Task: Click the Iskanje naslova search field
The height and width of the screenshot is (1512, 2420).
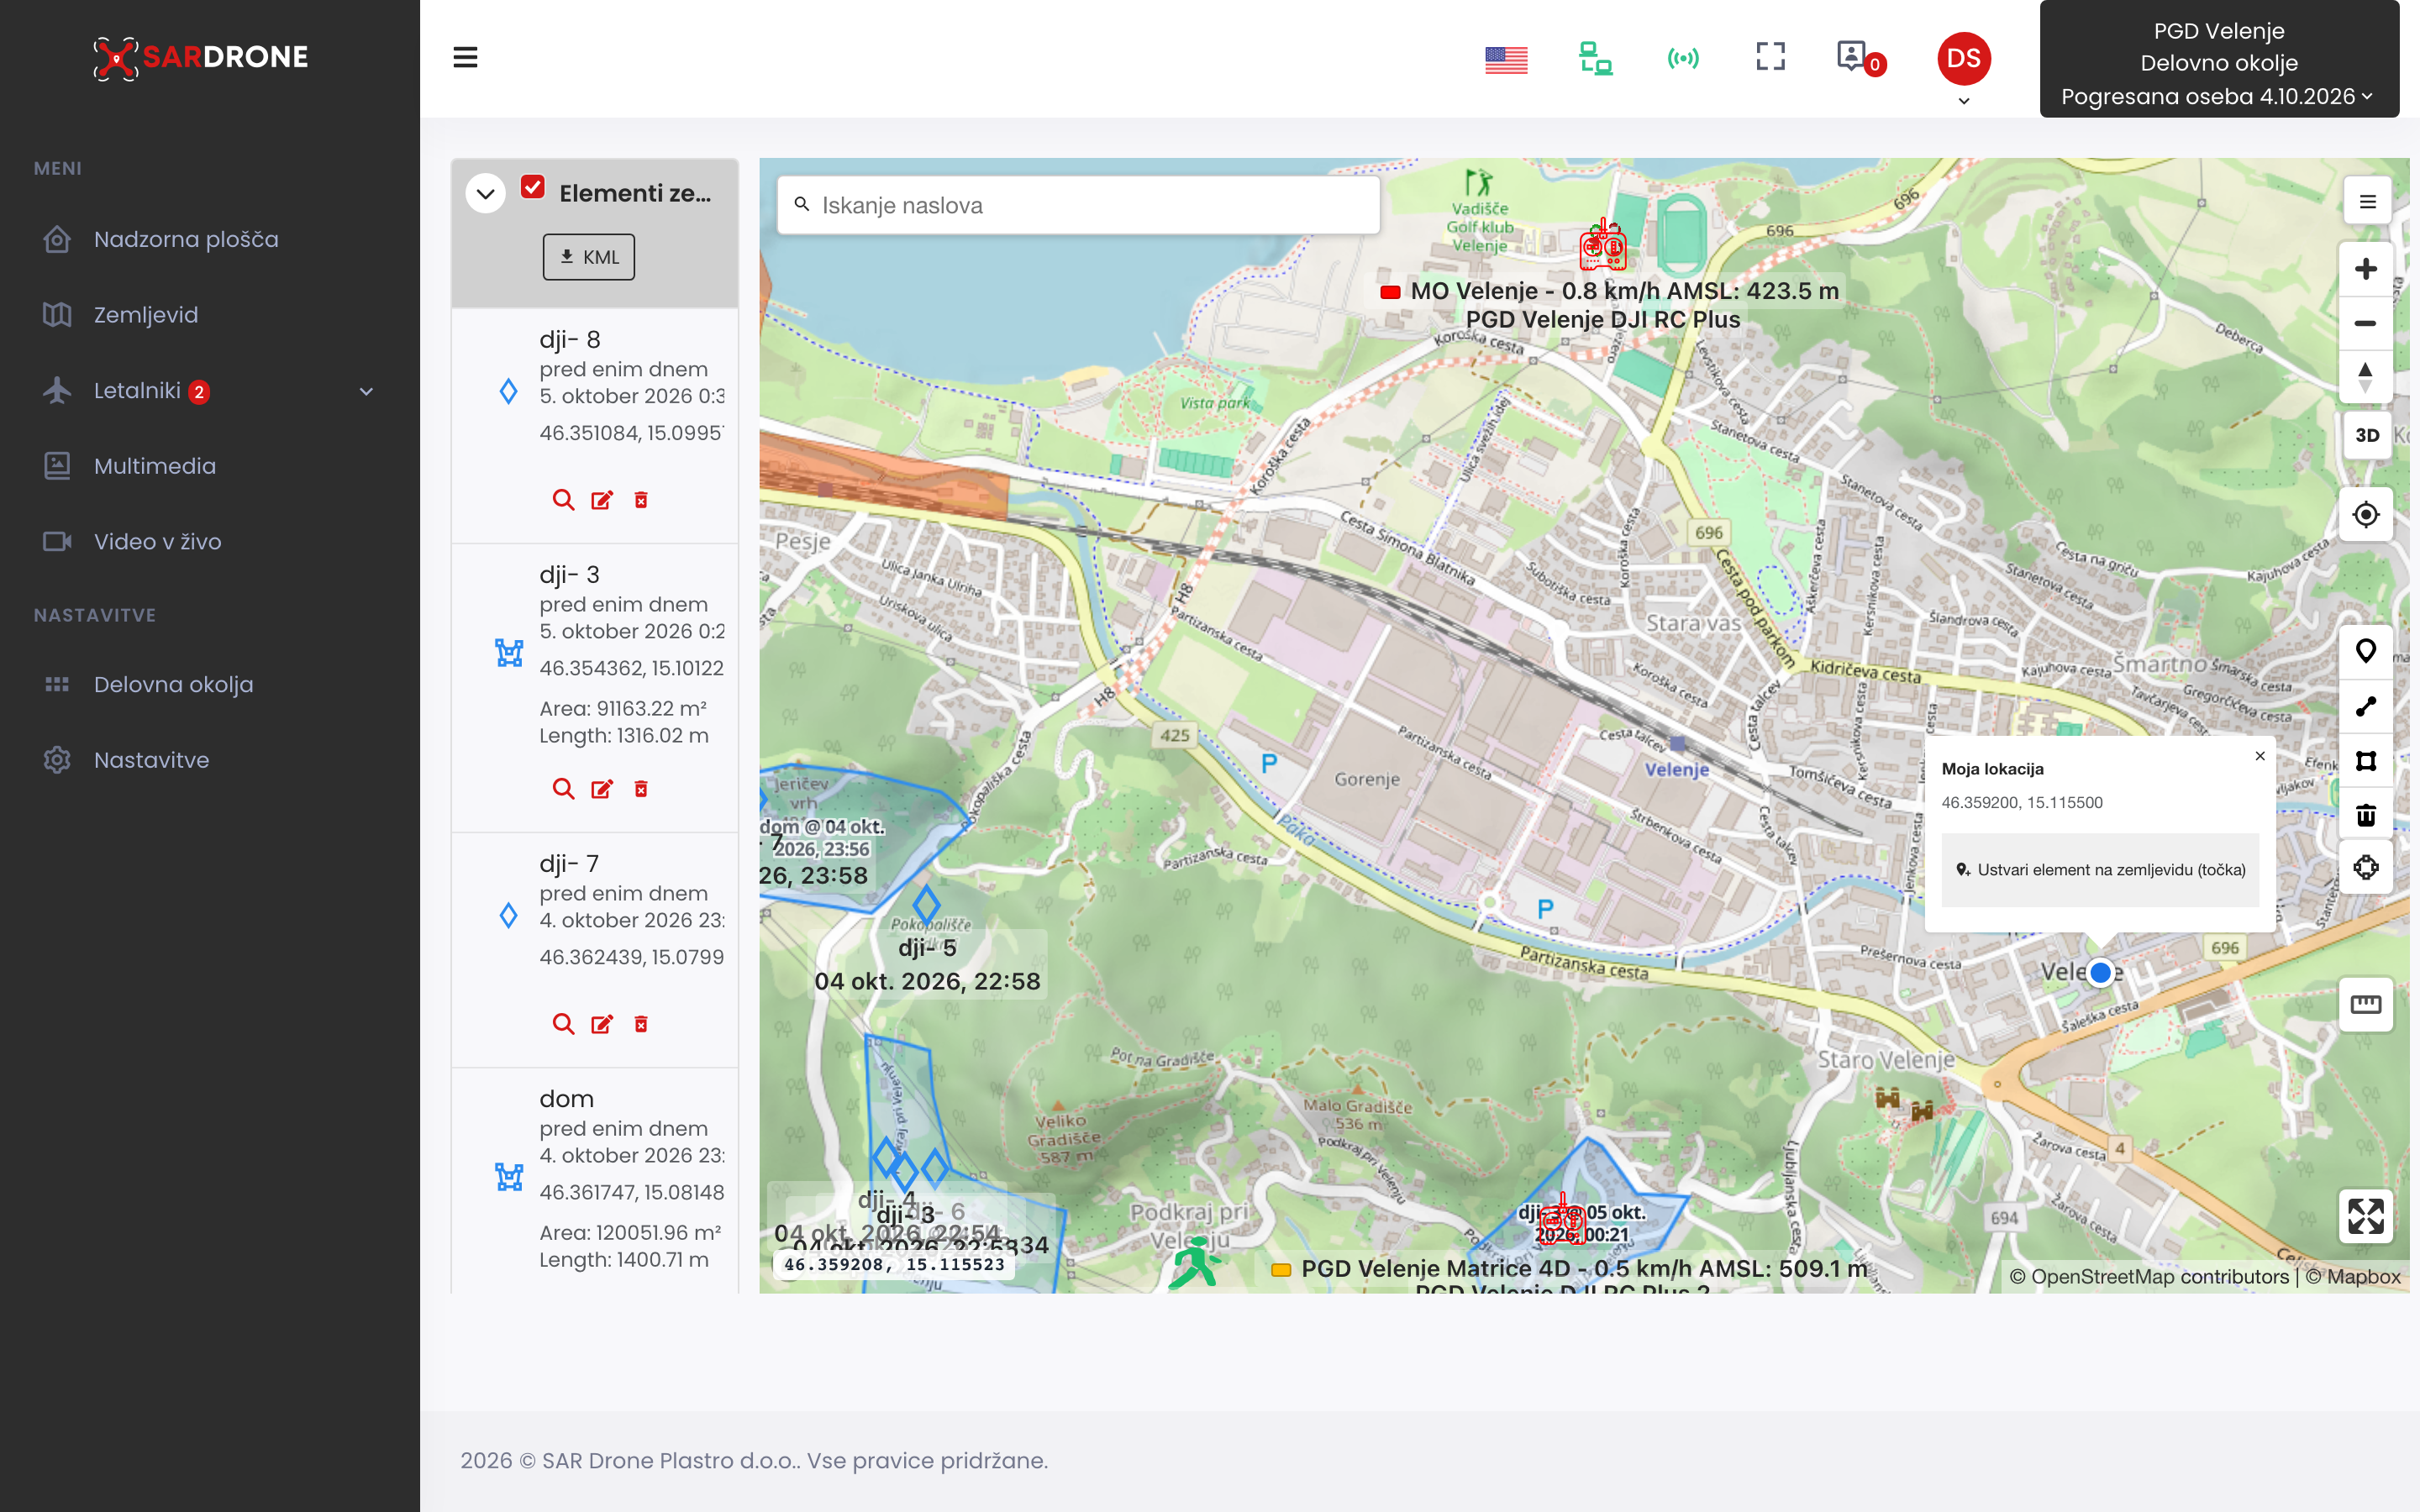Action: point(1078,204)
